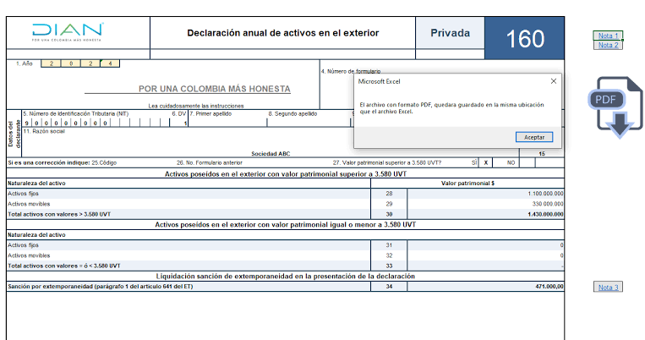
Task: Click the Valor patrimonial $ header
Action: (x=467, y=184)
